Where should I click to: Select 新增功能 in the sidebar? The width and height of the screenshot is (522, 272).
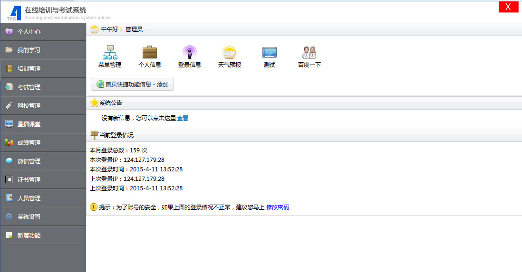[x=43, y=235]
